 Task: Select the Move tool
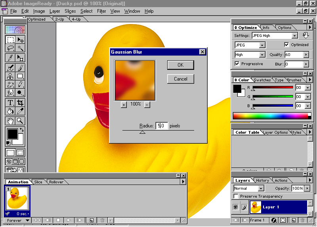20,40
